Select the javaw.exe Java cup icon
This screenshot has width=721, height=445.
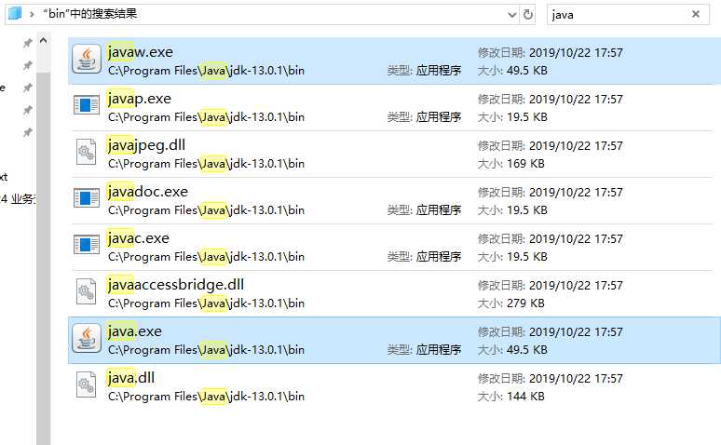click(x=87, y=59)
